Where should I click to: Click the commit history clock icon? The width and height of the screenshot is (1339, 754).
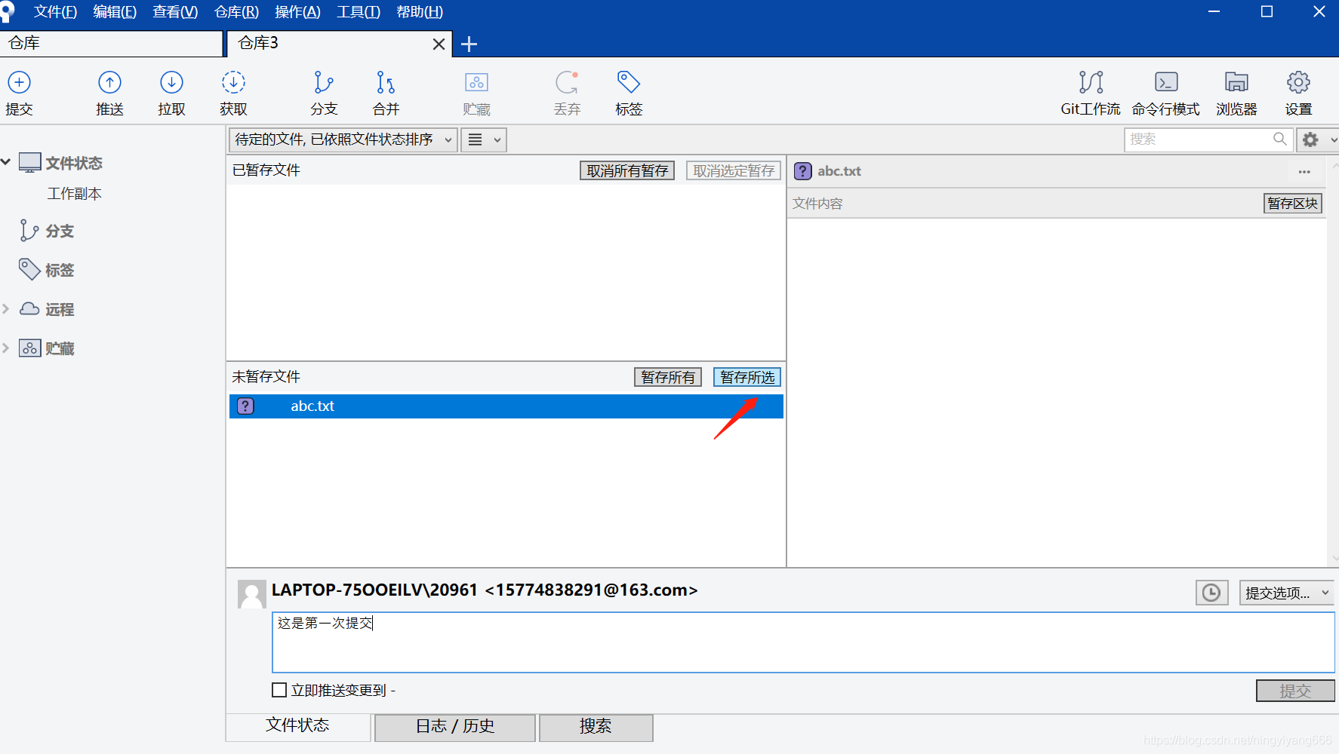1211,593
